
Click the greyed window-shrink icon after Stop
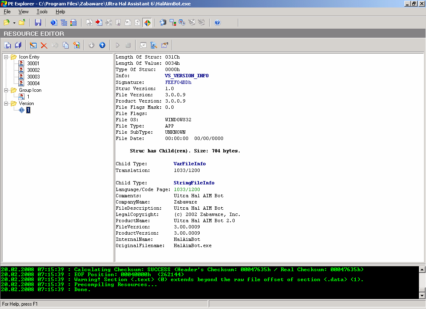coord(143,45)
